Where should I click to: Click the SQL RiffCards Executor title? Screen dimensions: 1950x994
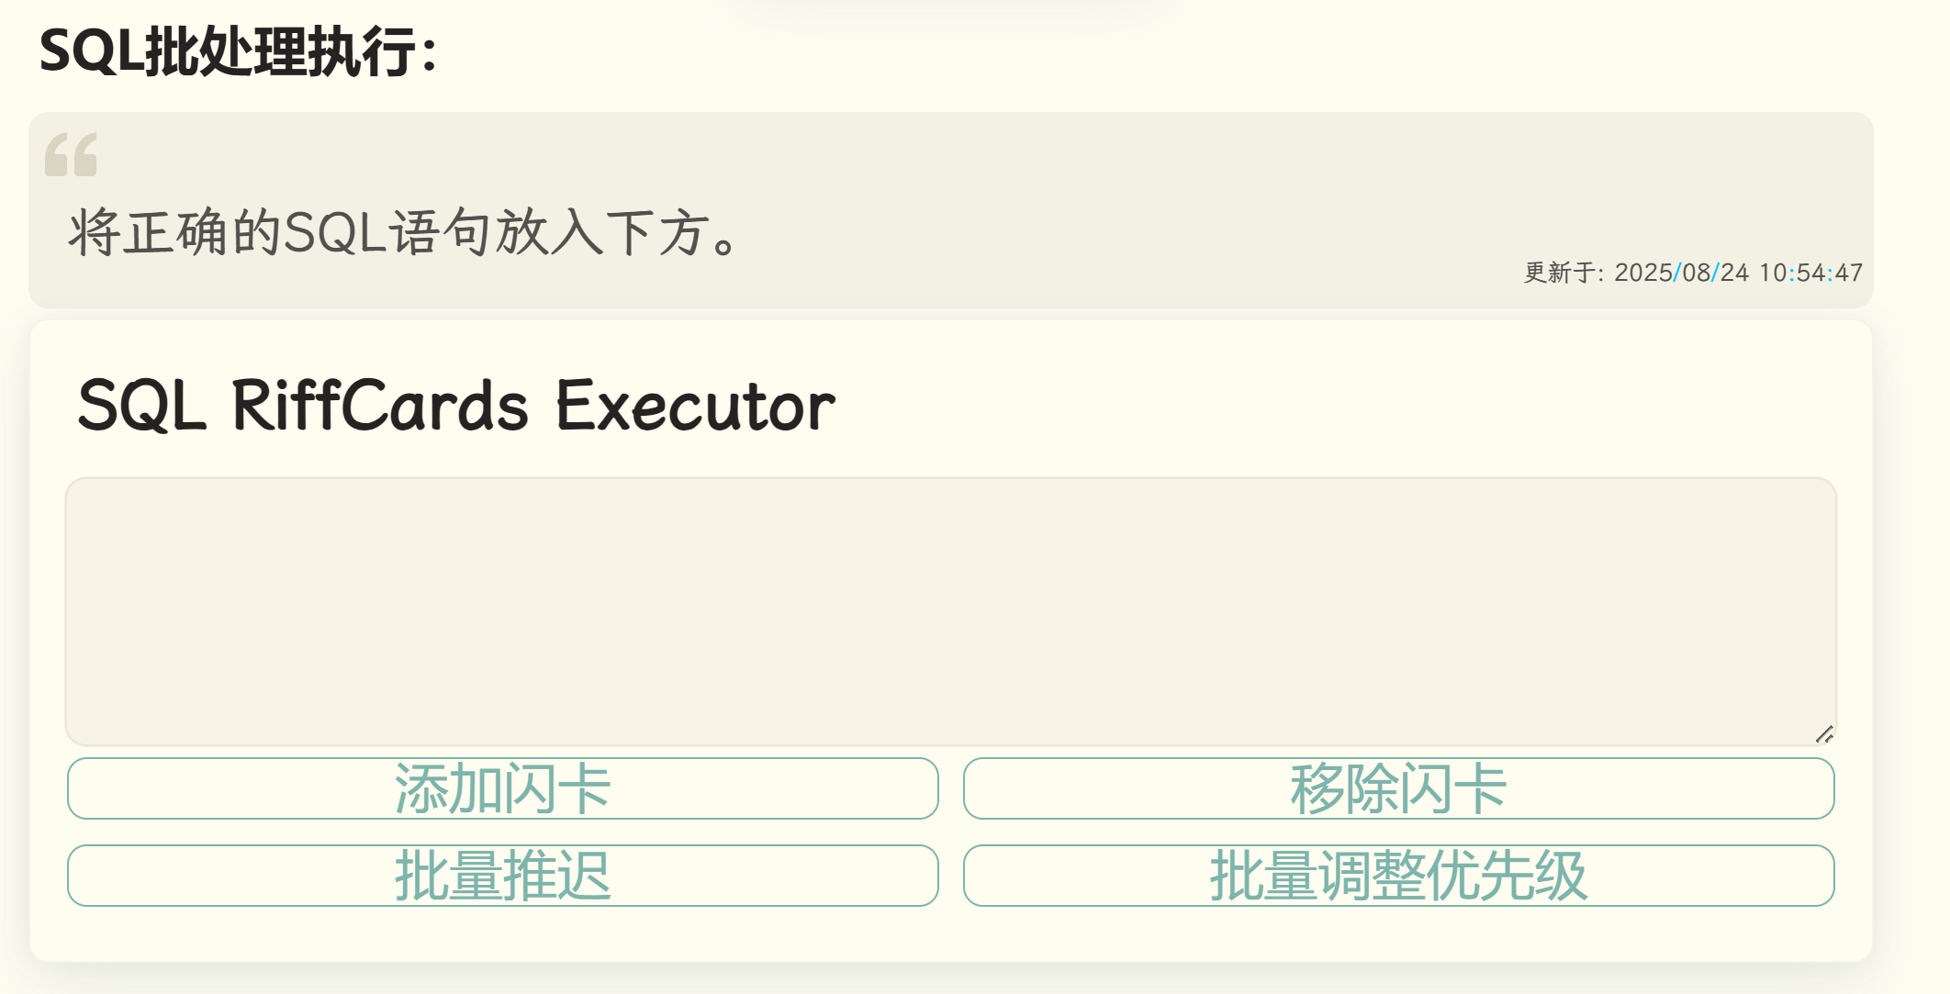click(x=456, y=406)
